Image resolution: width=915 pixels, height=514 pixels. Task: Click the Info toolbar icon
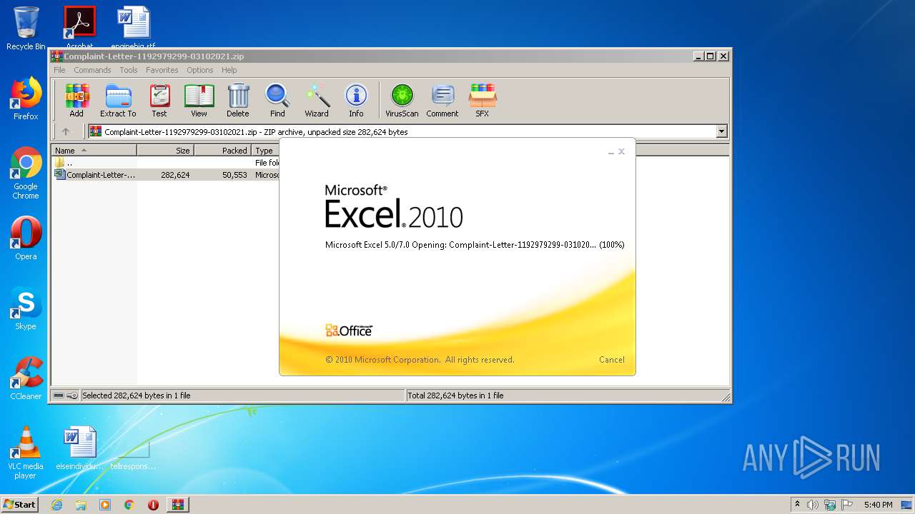coord(356,100)
